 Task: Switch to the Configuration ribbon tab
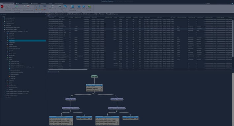[34, 3]
